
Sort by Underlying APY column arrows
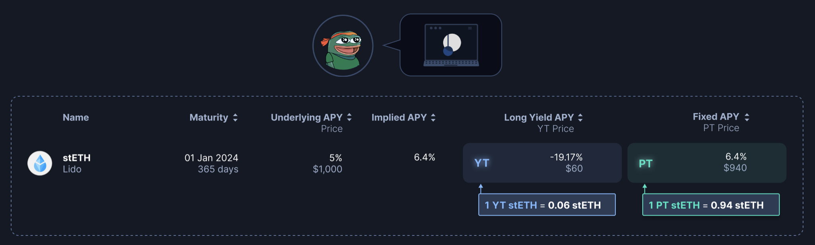349,117
